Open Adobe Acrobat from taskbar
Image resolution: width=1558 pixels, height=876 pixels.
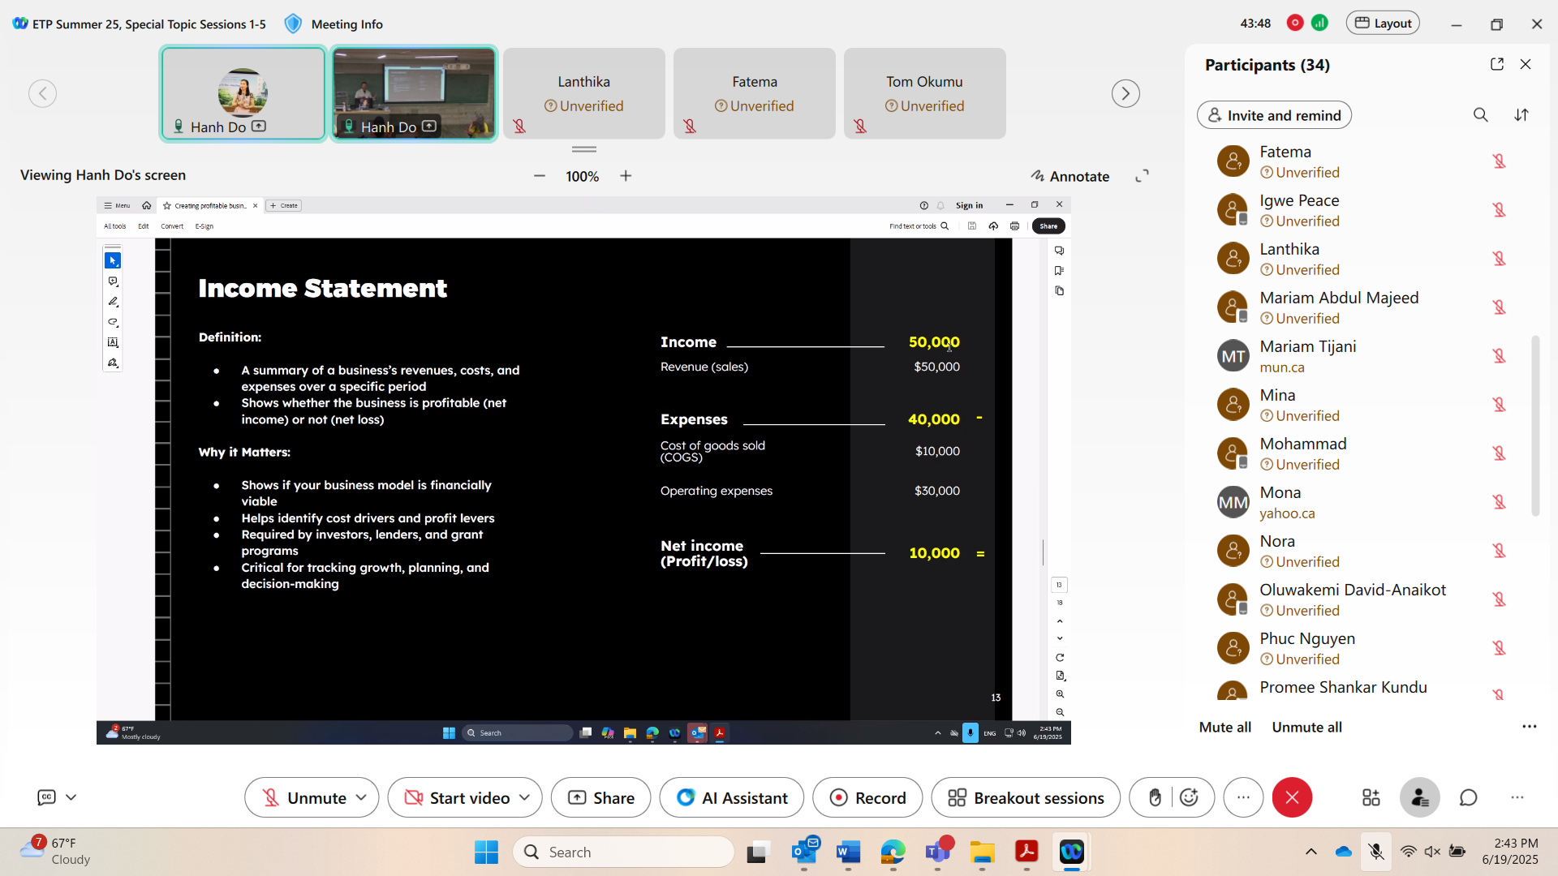click(1026, 852)
